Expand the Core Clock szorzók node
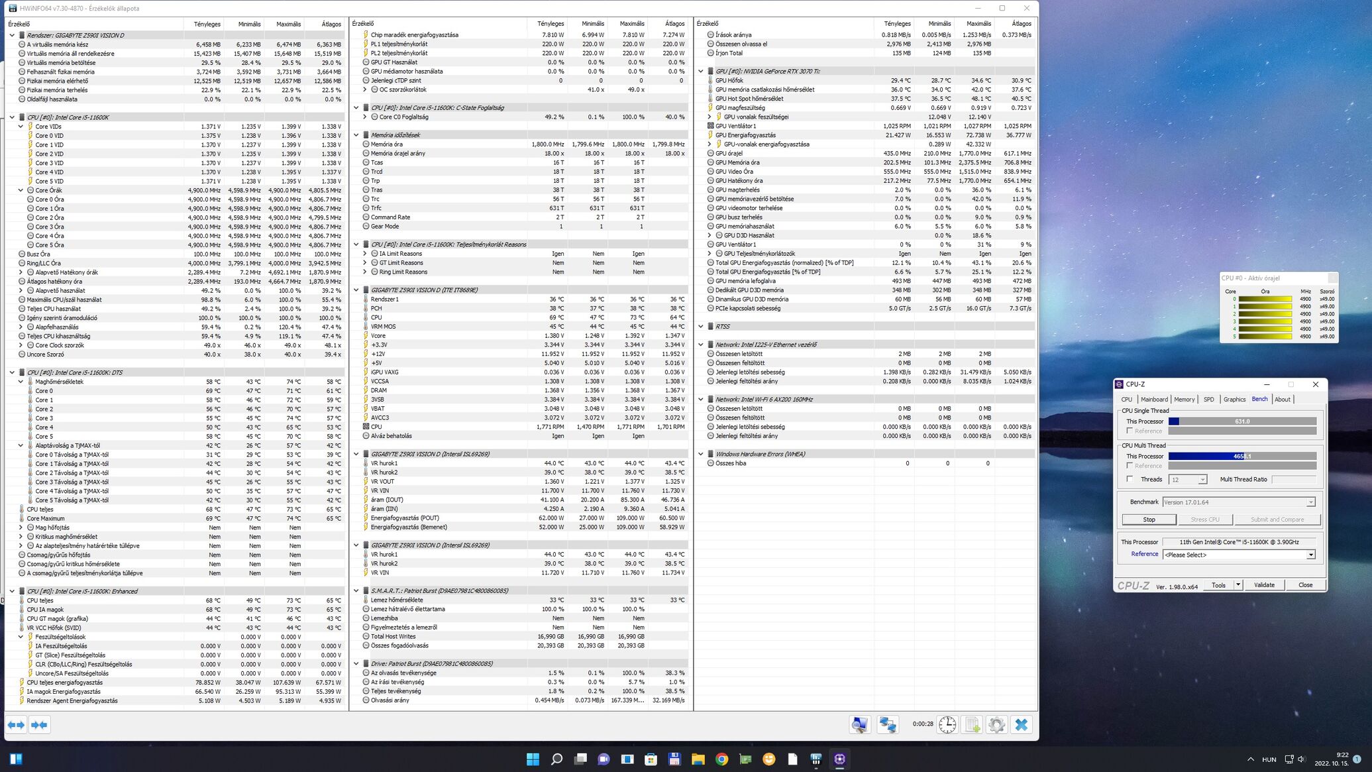Screen dimensions: 1372x772 (21, 345)
